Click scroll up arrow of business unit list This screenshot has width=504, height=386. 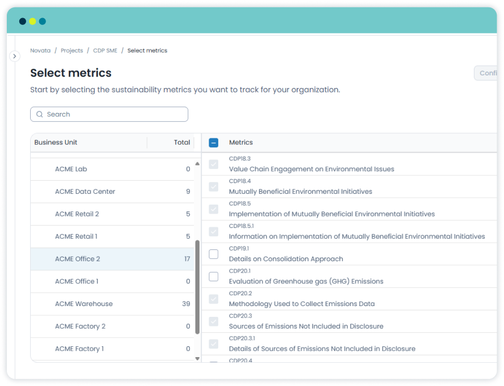point(197,163)
